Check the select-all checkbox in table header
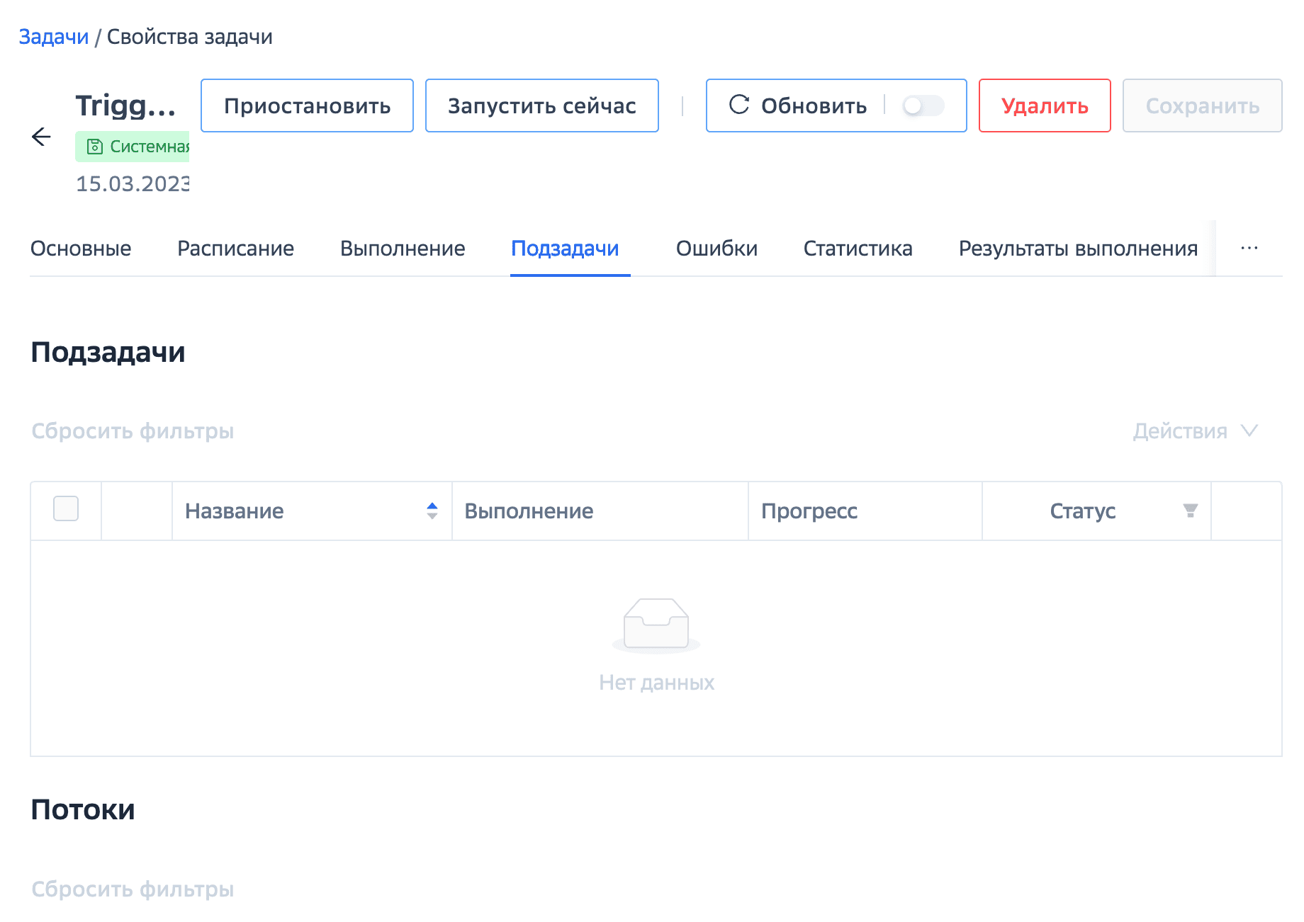 (66, 509)
